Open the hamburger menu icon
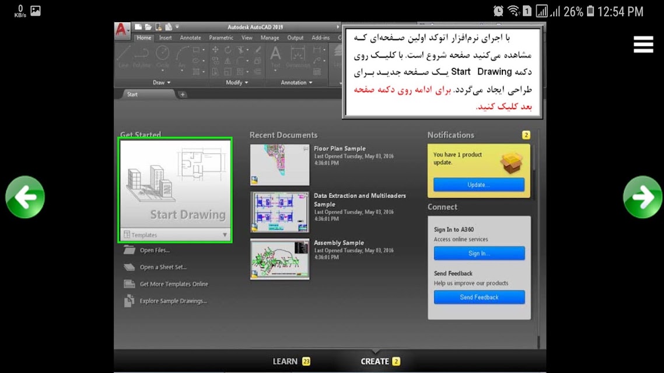 [x=643, y=44]
